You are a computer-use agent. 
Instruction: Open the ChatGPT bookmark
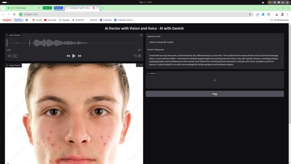(78, 20)
